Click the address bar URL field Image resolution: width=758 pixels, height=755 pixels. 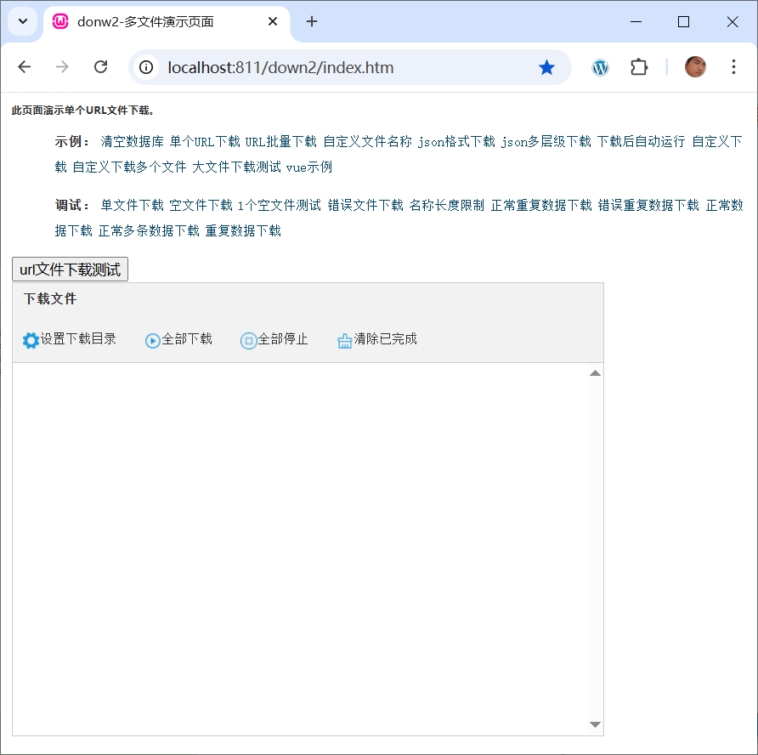(340, 67)
